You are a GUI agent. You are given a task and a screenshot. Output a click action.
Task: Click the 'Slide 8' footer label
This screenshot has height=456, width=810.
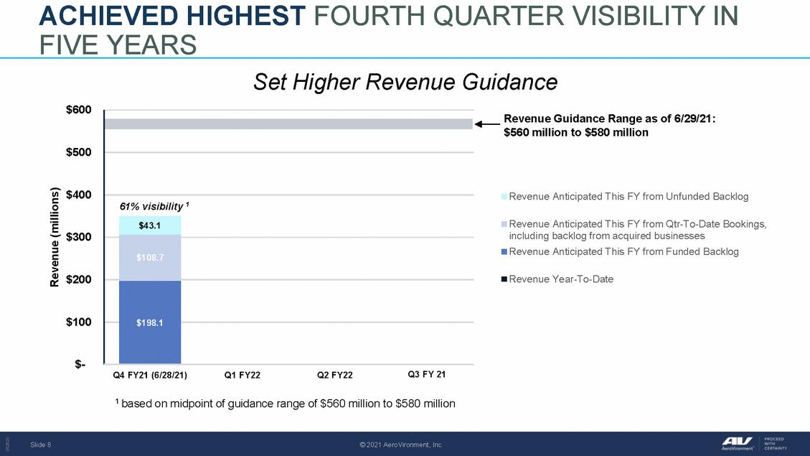[x=40, y=445]
